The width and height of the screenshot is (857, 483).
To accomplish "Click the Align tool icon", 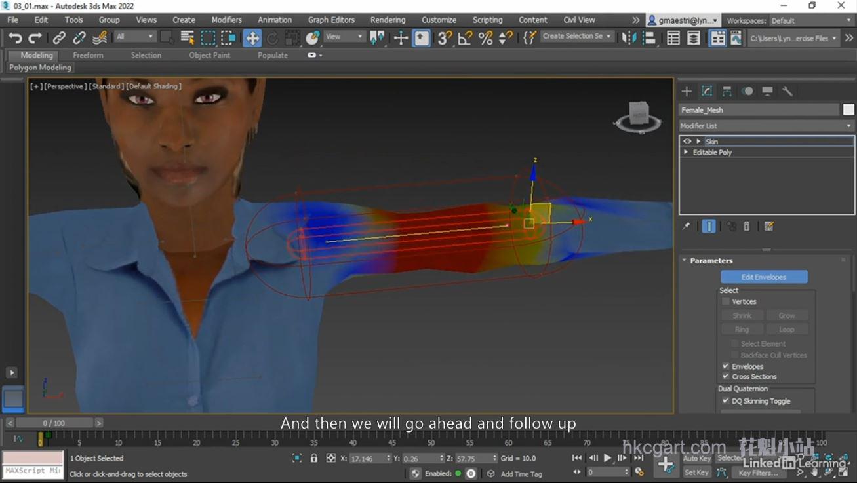I will (x=649, y=38).
